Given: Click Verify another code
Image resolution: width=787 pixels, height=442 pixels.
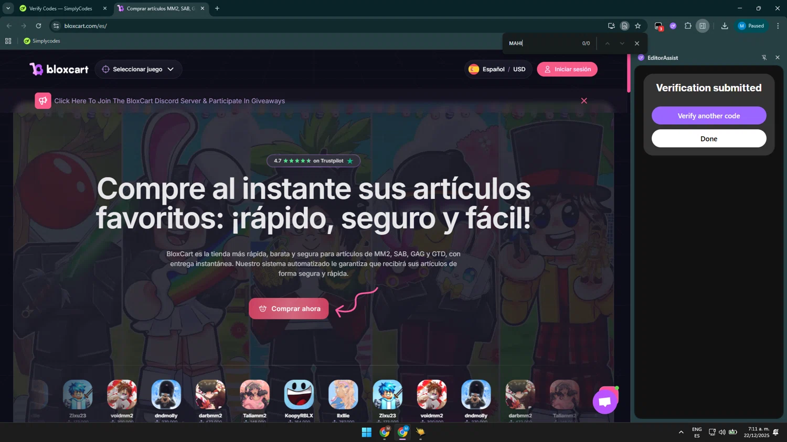Looking at the screenshot, I should point(709,116).
